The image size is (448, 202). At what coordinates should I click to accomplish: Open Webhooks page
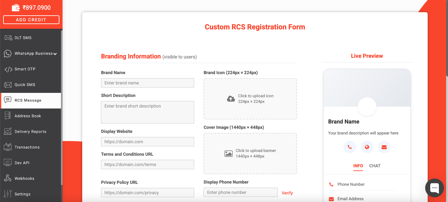[31, 179]
